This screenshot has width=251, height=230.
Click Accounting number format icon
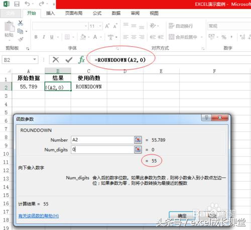tap(211, 36)
